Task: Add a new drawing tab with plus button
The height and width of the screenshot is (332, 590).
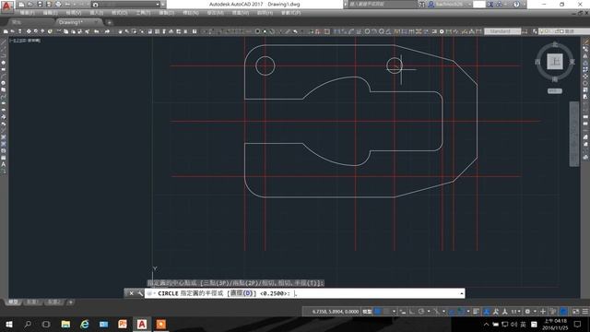Action: click(x=109, y=22)
